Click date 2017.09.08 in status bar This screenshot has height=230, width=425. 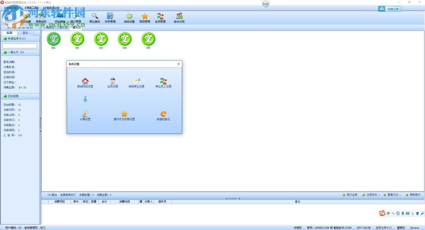(363, 228)
